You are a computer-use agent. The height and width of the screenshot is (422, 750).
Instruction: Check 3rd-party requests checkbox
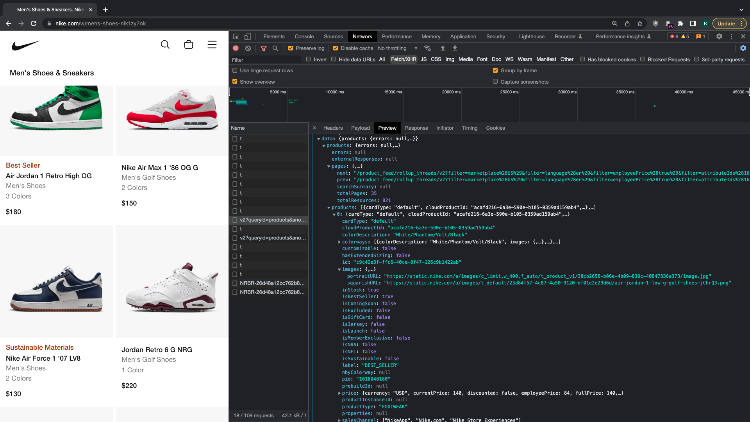[696, 59]
